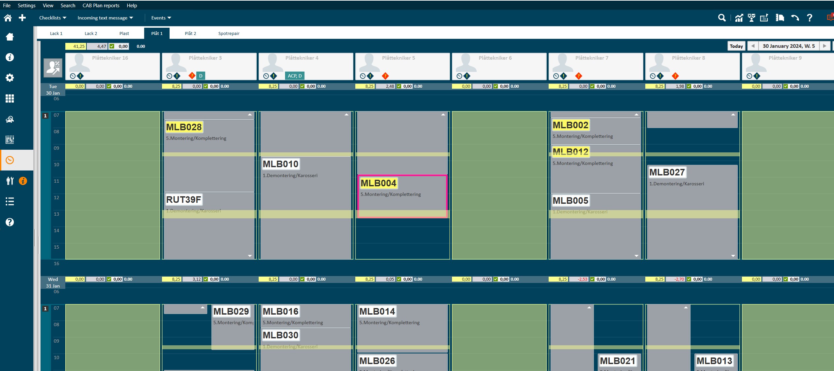Click the Today button
834x371 pixels.
click(736, 46)
